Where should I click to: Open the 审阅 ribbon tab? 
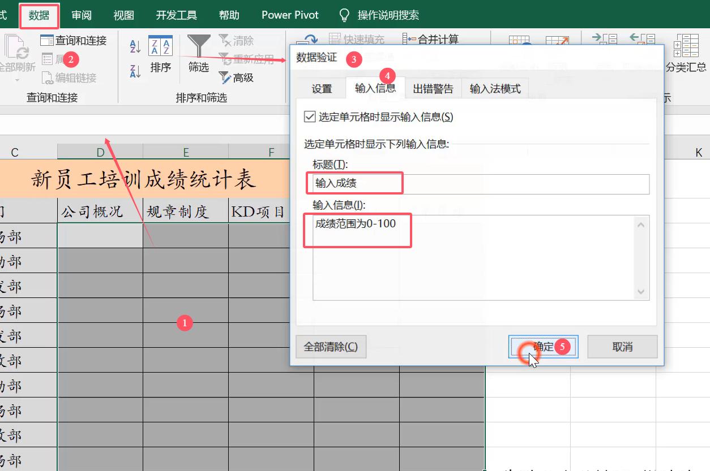82,15
